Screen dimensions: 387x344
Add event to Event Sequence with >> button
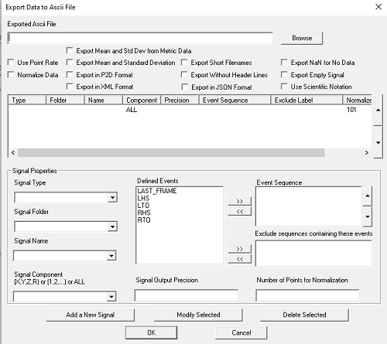[x=239, y=201]
